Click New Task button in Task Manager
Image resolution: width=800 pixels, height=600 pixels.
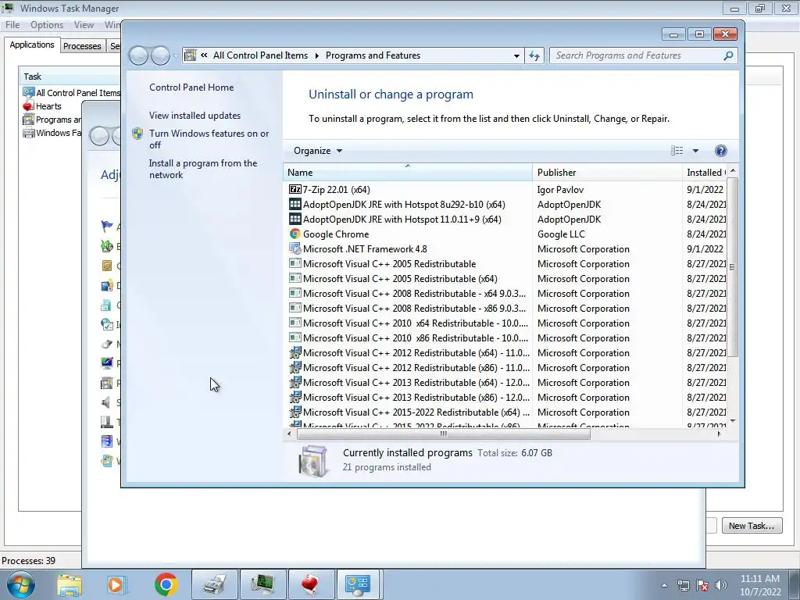click(752, 526)
